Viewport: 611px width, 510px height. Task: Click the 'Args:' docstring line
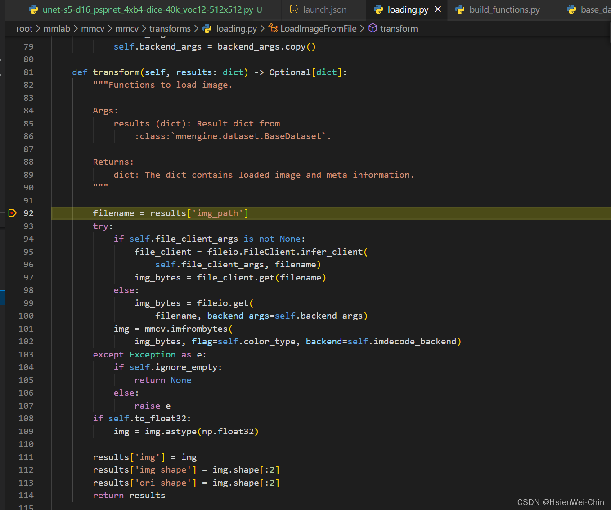(x=105, y=110)
